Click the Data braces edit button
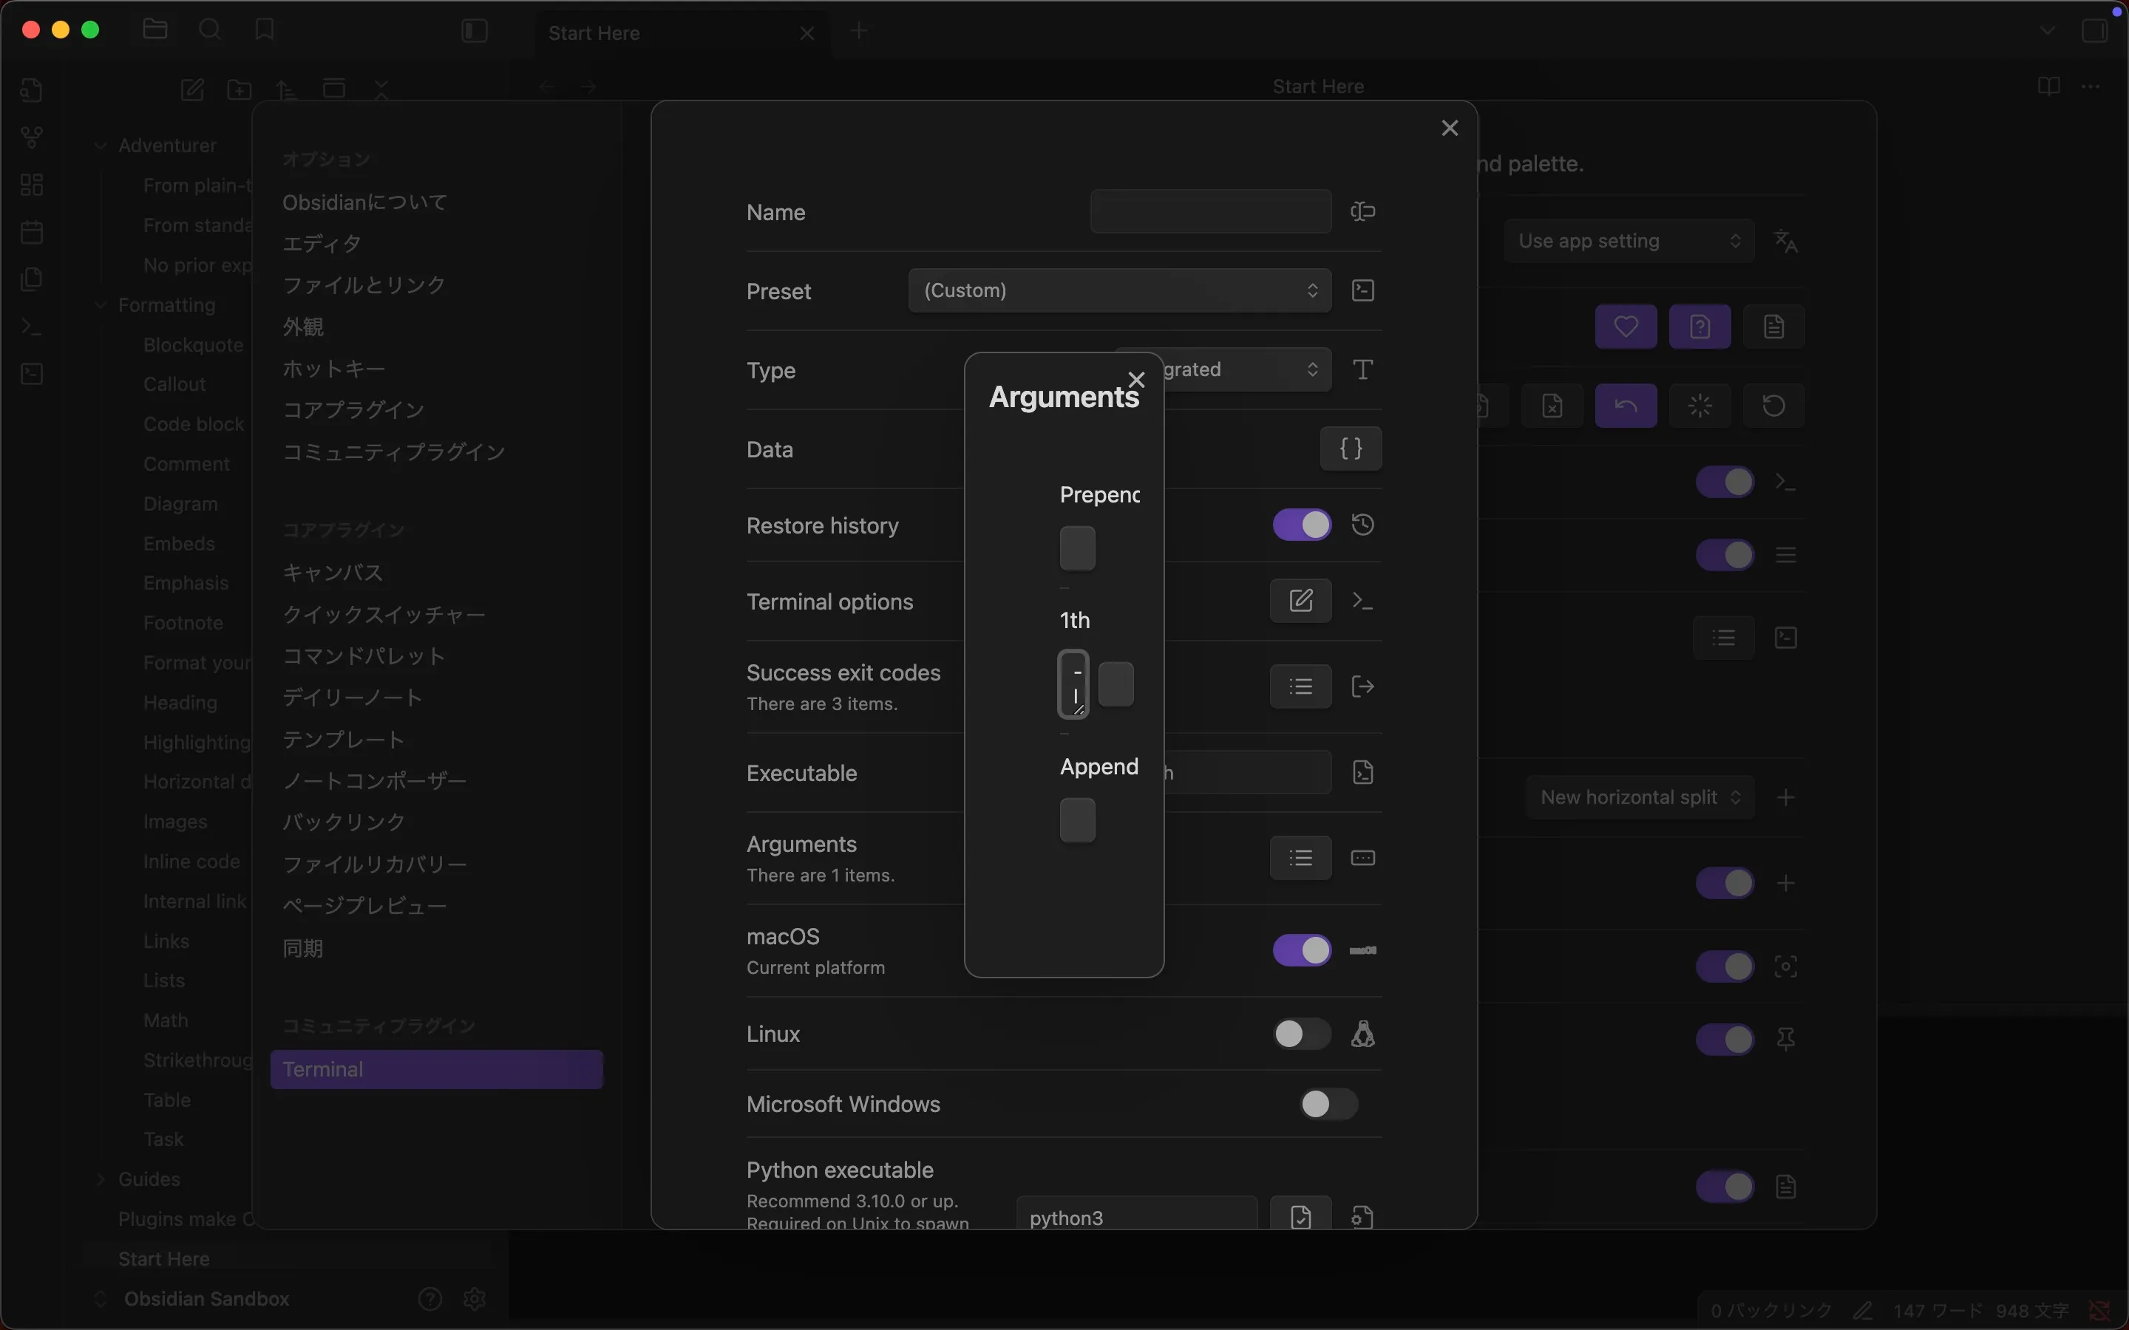Screen dimensions: 2129x1330 [x=1351, y=449]
